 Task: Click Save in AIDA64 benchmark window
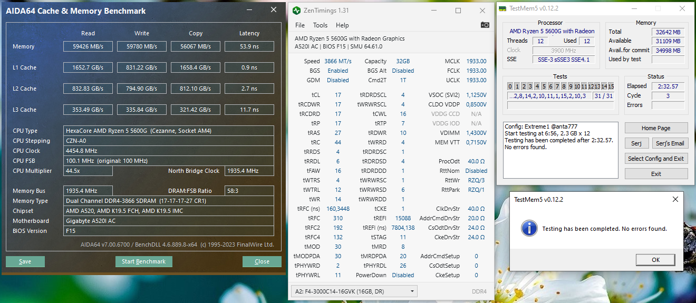[25, 261]
